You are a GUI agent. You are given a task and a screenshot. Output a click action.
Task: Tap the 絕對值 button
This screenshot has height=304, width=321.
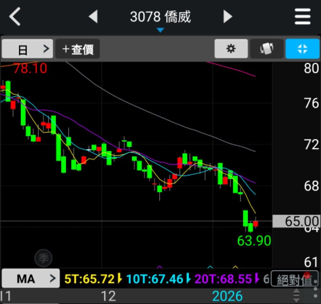[x=295, y=278]
